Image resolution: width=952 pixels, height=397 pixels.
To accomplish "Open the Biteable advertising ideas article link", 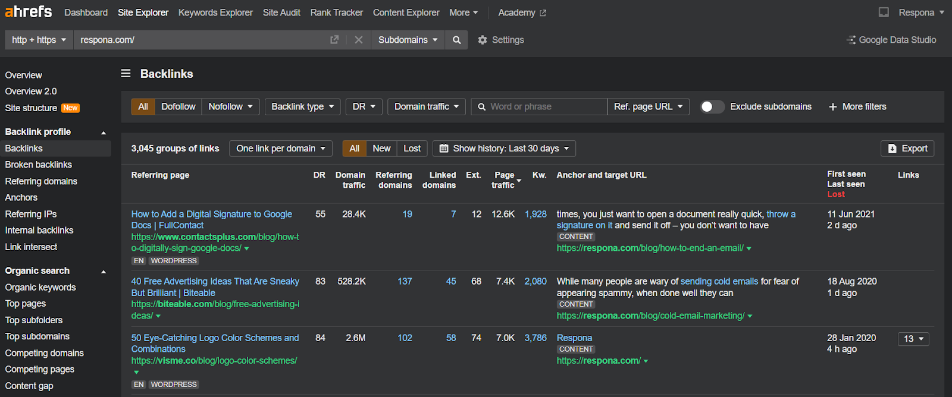I will (x=215, y=287).
